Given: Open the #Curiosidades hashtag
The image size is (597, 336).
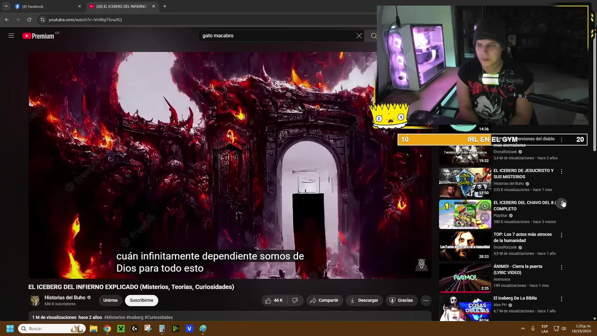Looking at the screenshot, I should point(159,317).
